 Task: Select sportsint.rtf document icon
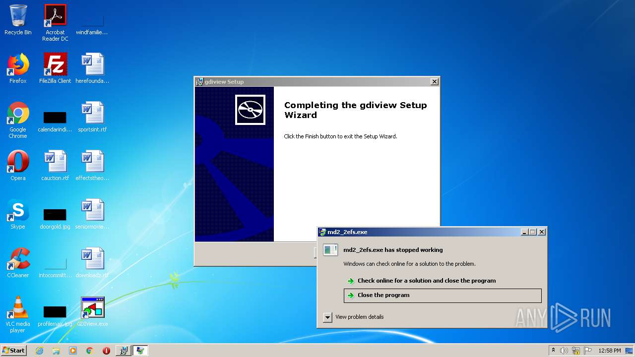coord(92,117)
